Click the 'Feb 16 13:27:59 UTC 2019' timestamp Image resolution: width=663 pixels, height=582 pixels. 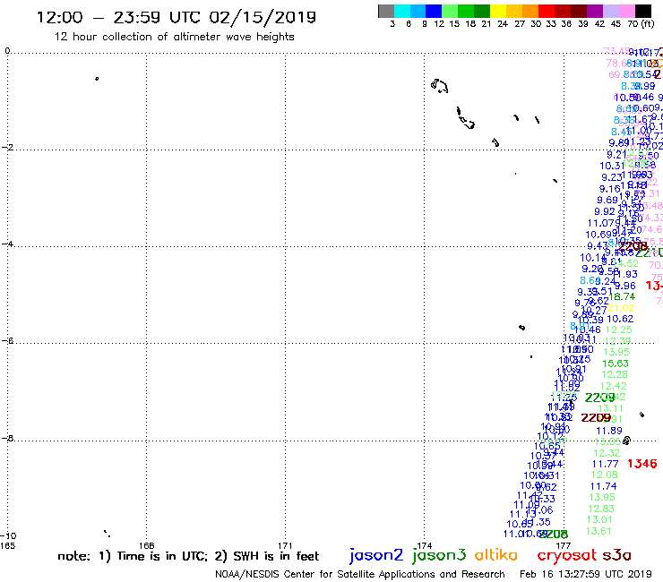585,575
